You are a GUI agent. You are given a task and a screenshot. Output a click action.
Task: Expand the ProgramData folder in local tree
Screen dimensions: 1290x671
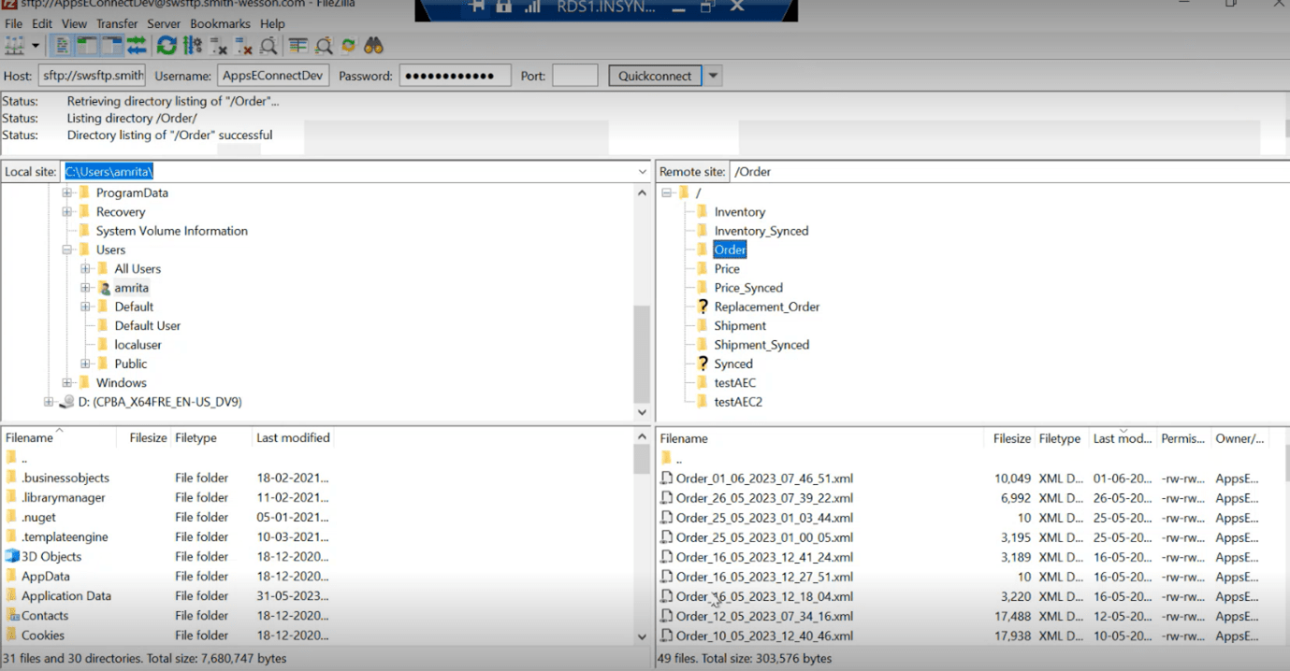pos(67,193)
